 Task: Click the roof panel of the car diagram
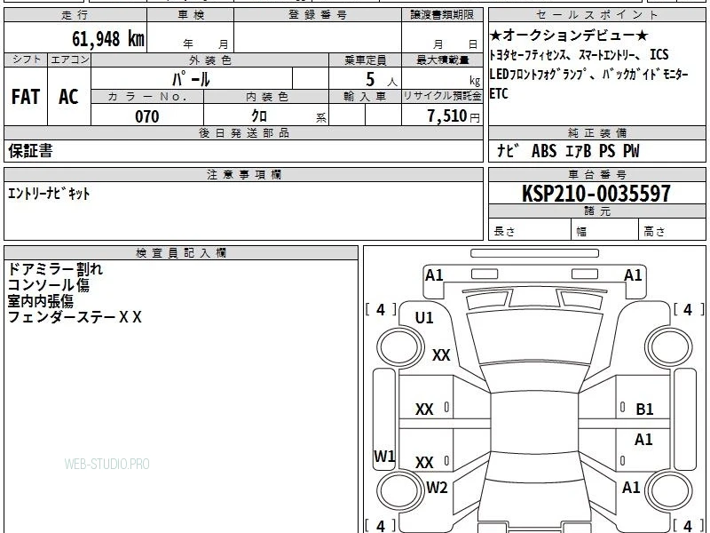coord(535,423)
